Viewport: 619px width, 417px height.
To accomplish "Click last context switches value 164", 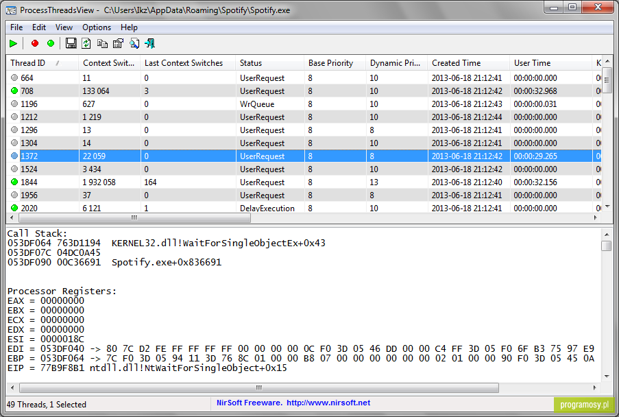I will 150,182.
